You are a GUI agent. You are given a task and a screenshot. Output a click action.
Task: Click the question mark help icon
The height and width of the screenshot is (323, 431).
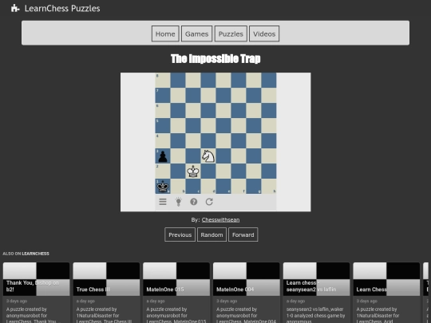point(193,202)
